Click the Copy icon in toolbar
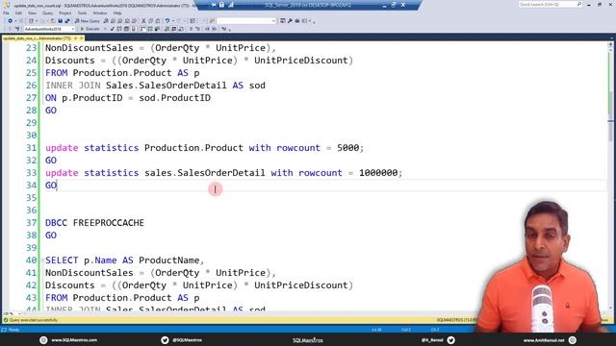 pyautogui.click(x=150, y=21)
